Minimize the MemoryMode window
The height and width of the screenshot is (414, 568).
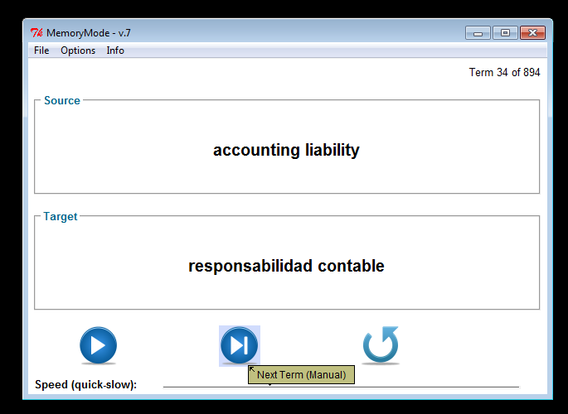(x=478, y=33)
